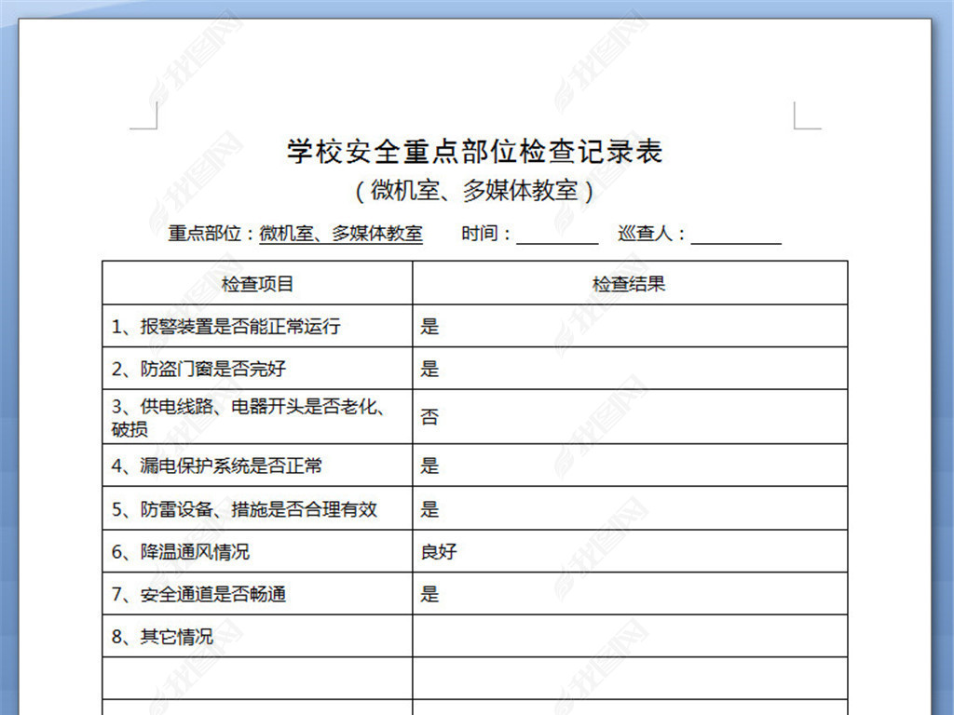This screenshot has width=954, height=715.
Task: Click result 是 for 安全通道 row
Action: [x=429, y=594]
